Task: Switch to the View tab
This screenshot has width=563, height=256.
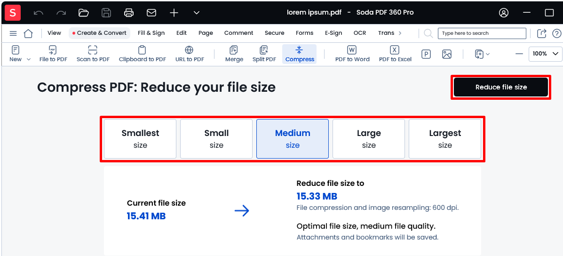Action: [x=54, y=33]
